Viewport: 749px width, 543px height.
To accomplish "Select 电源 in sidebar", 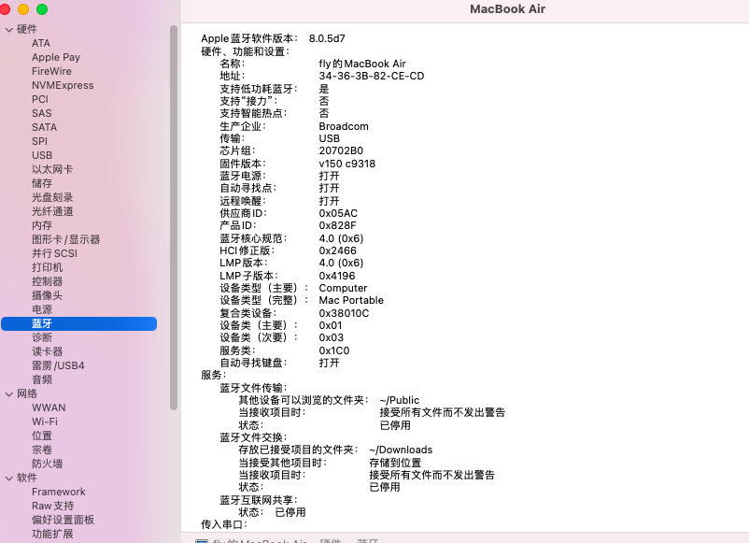I will [42, 309].
